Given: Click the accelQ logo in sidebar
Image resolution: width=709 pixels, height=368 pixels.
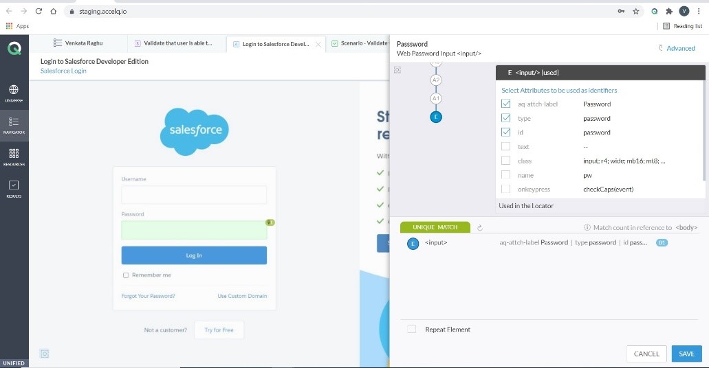Looking at the screenshot, I should click(x=14, y=48).
